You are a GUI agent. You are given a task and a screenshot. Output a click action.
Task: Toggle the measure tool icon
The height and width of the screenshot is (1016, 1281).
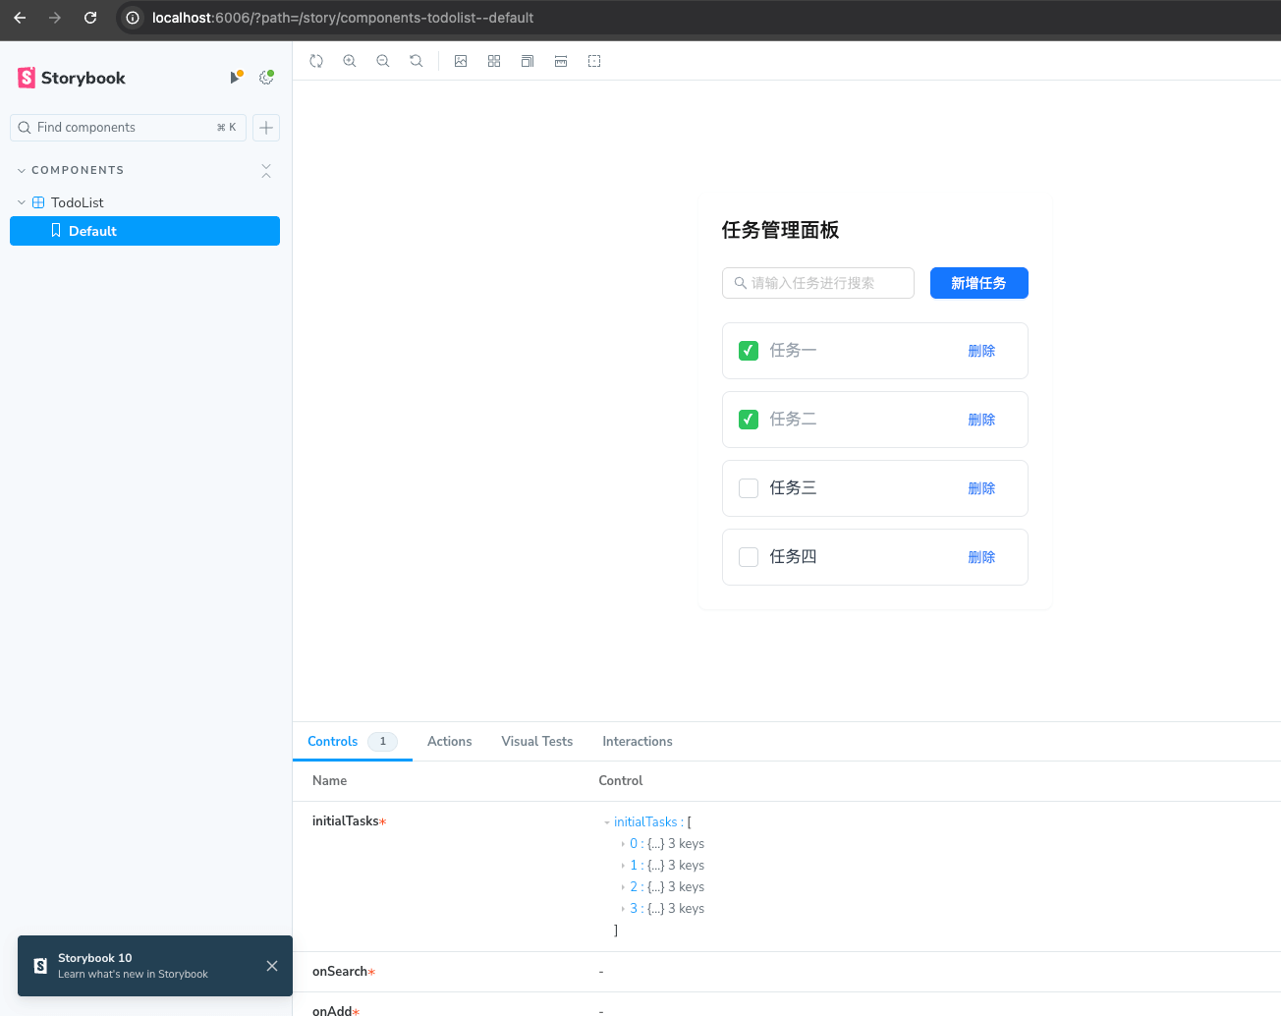(561, 61)
